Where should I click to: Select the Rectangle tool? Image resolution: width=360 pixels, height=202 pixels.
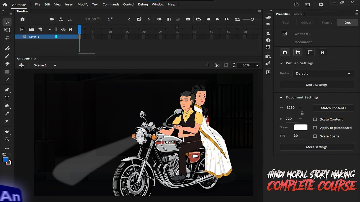click(x=7, y=72)
